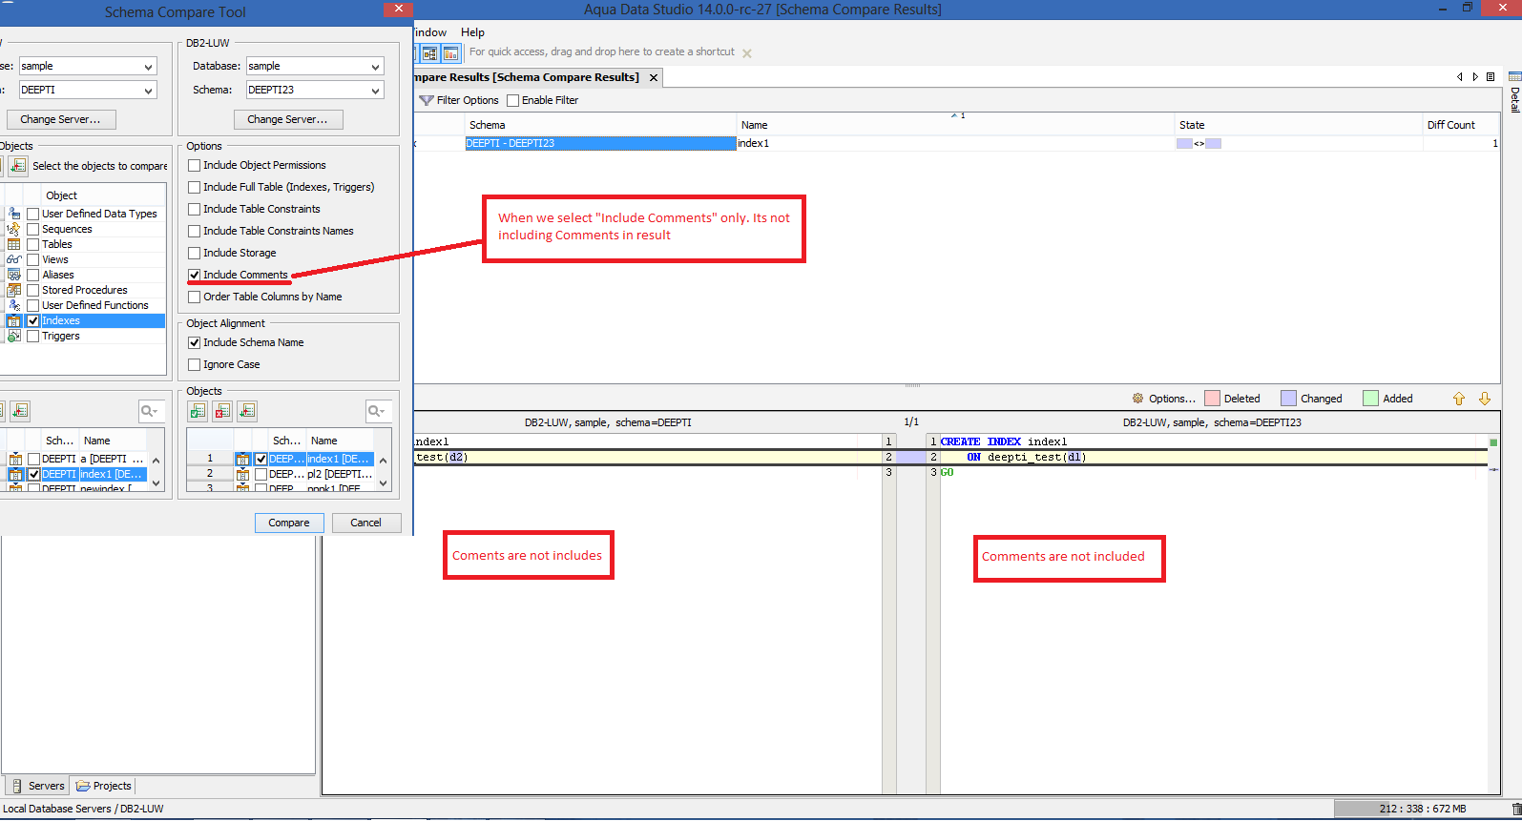This screenshot has width=1522, height=821.
Task: Click the Added color swatch
Action: click(1371, 399)
